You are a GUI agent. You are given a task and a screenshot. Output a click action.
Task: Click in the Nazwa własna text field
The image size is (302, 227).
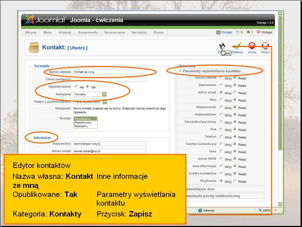click(110, 72)
